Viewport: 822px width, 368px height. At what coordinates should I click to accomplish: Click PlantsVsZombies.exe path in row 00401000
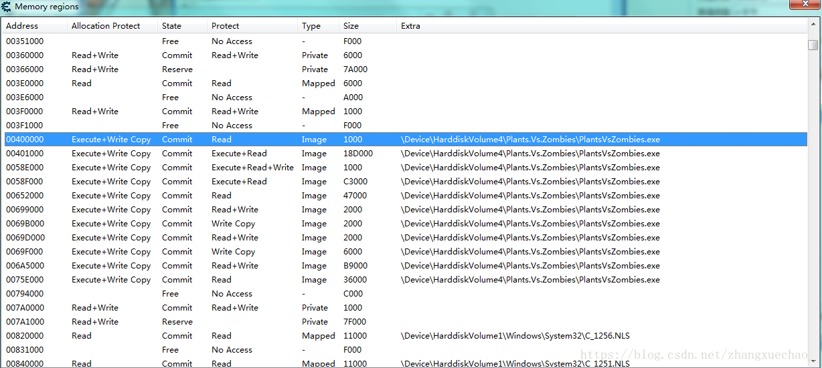pyautogui.click(x=530, y=154)
